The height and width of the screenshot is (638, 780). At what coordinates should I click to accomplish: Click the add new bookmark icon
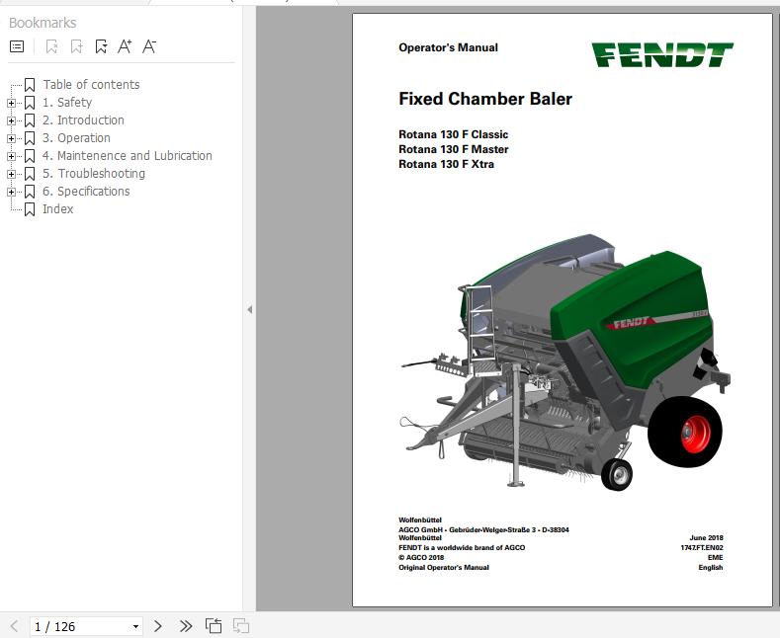coord(76,46)
